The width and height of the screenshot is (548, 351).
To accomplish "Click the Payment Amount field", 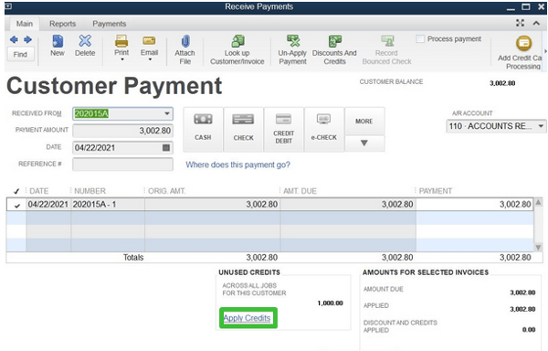I will [122, 131].
